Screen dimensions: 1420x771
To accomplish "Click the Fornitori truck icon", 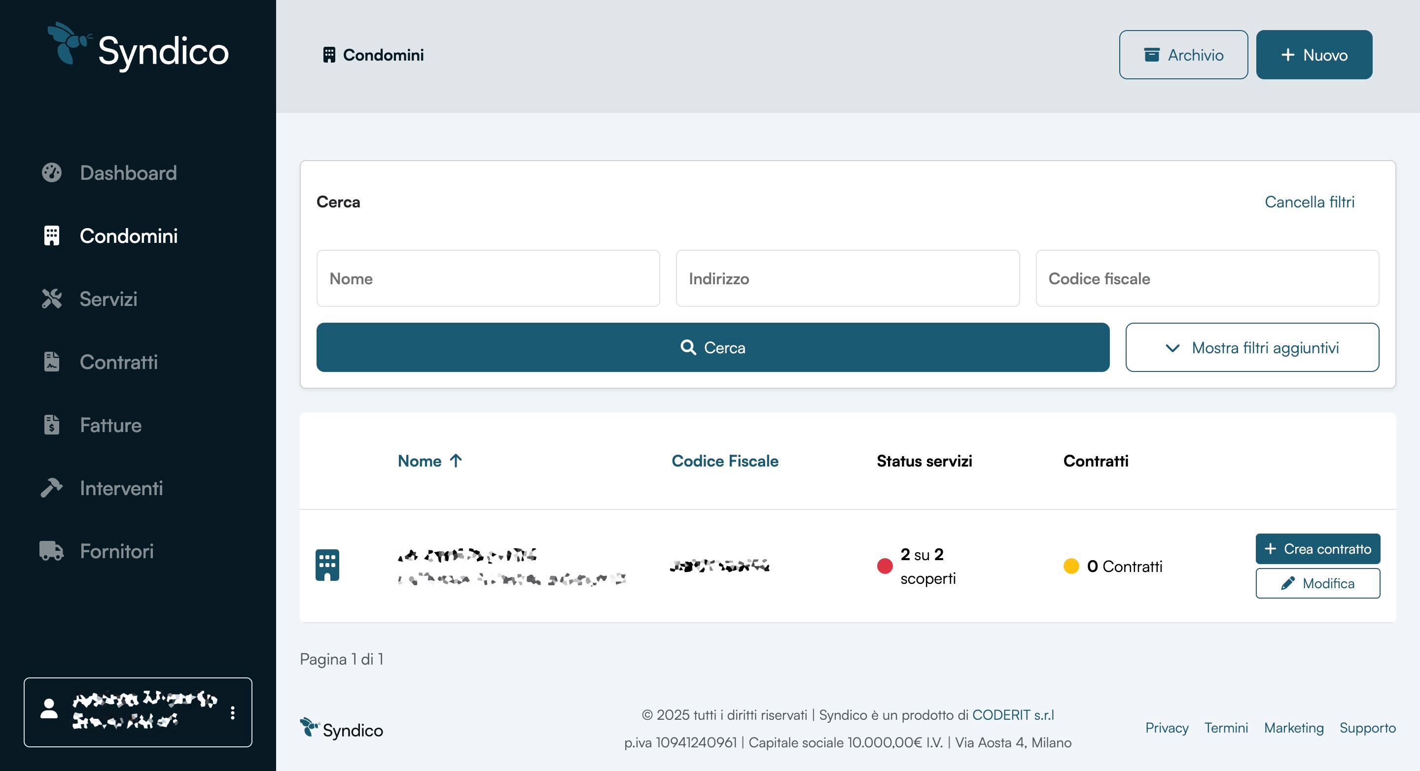I will 52,551.
